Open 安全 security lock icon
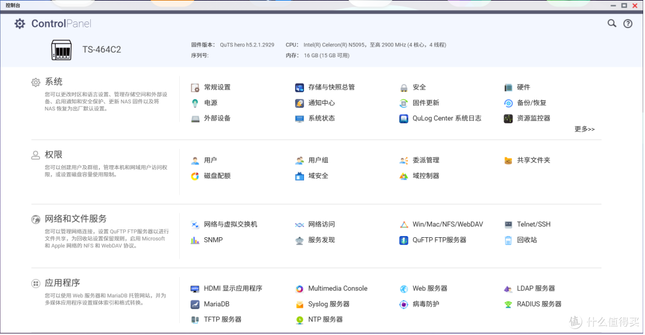This screenshot has height=335, width=645. [404, 88]
